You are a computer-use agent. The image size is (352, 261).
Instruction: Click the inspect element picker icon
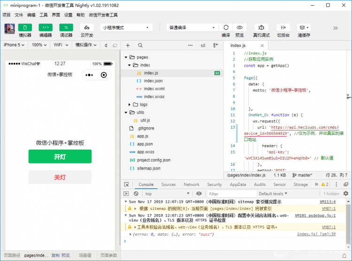point(127,184)
